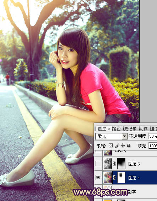Show 图层 5 by clicking its visibility box
Screen dimensions: 157x201
tap(98, 164)
